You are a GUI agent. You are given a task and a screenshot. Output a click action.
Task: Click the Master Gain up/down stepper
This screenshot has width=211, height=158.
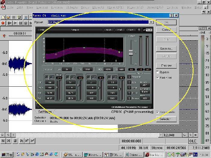tap(129, 82)
